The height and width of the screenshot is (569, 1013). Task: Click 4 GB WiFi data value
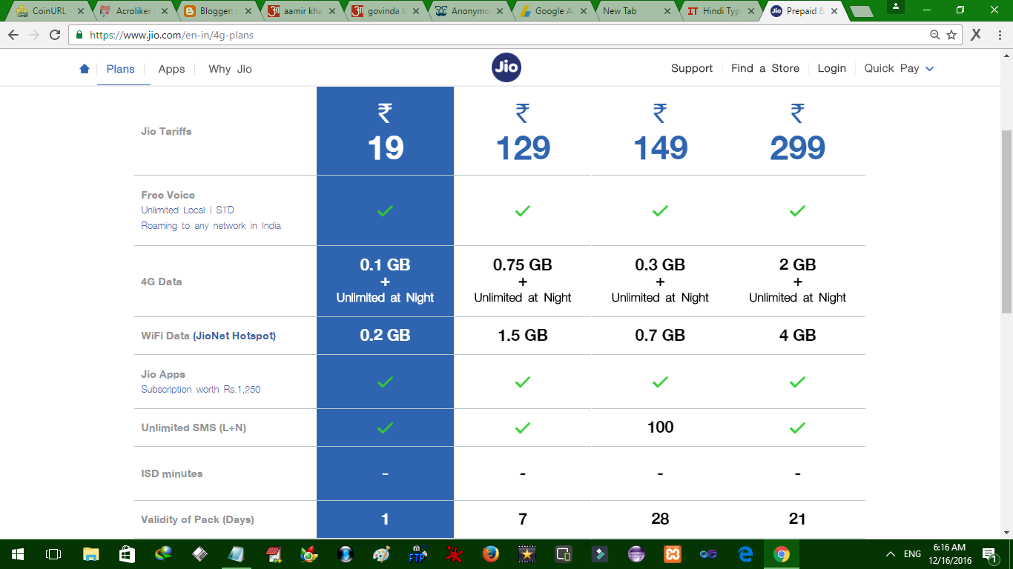[x=797, y=336]
